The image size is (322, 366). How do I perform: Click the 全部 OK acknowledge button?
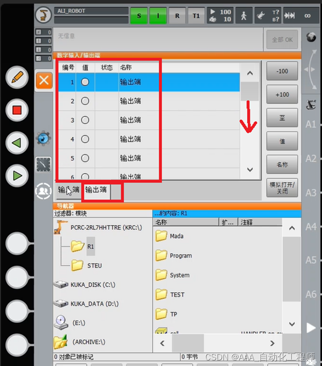point(282,39)
